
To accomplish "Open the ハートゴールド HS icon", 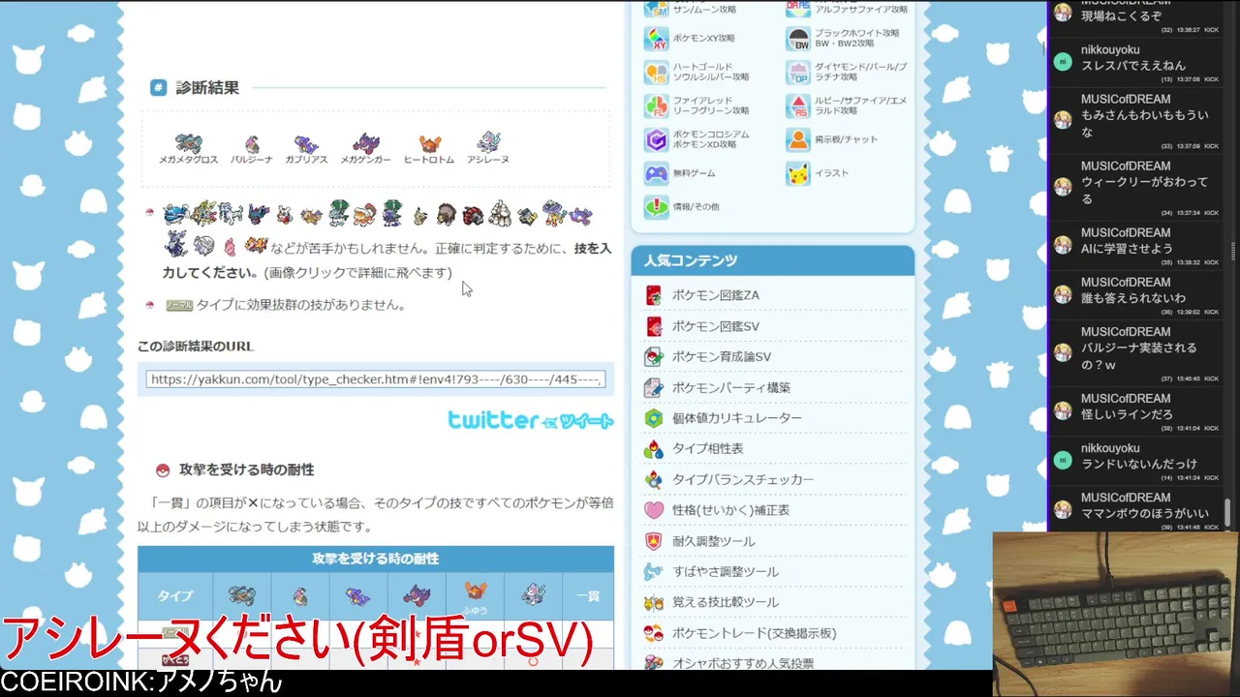I will coord(656,73).
